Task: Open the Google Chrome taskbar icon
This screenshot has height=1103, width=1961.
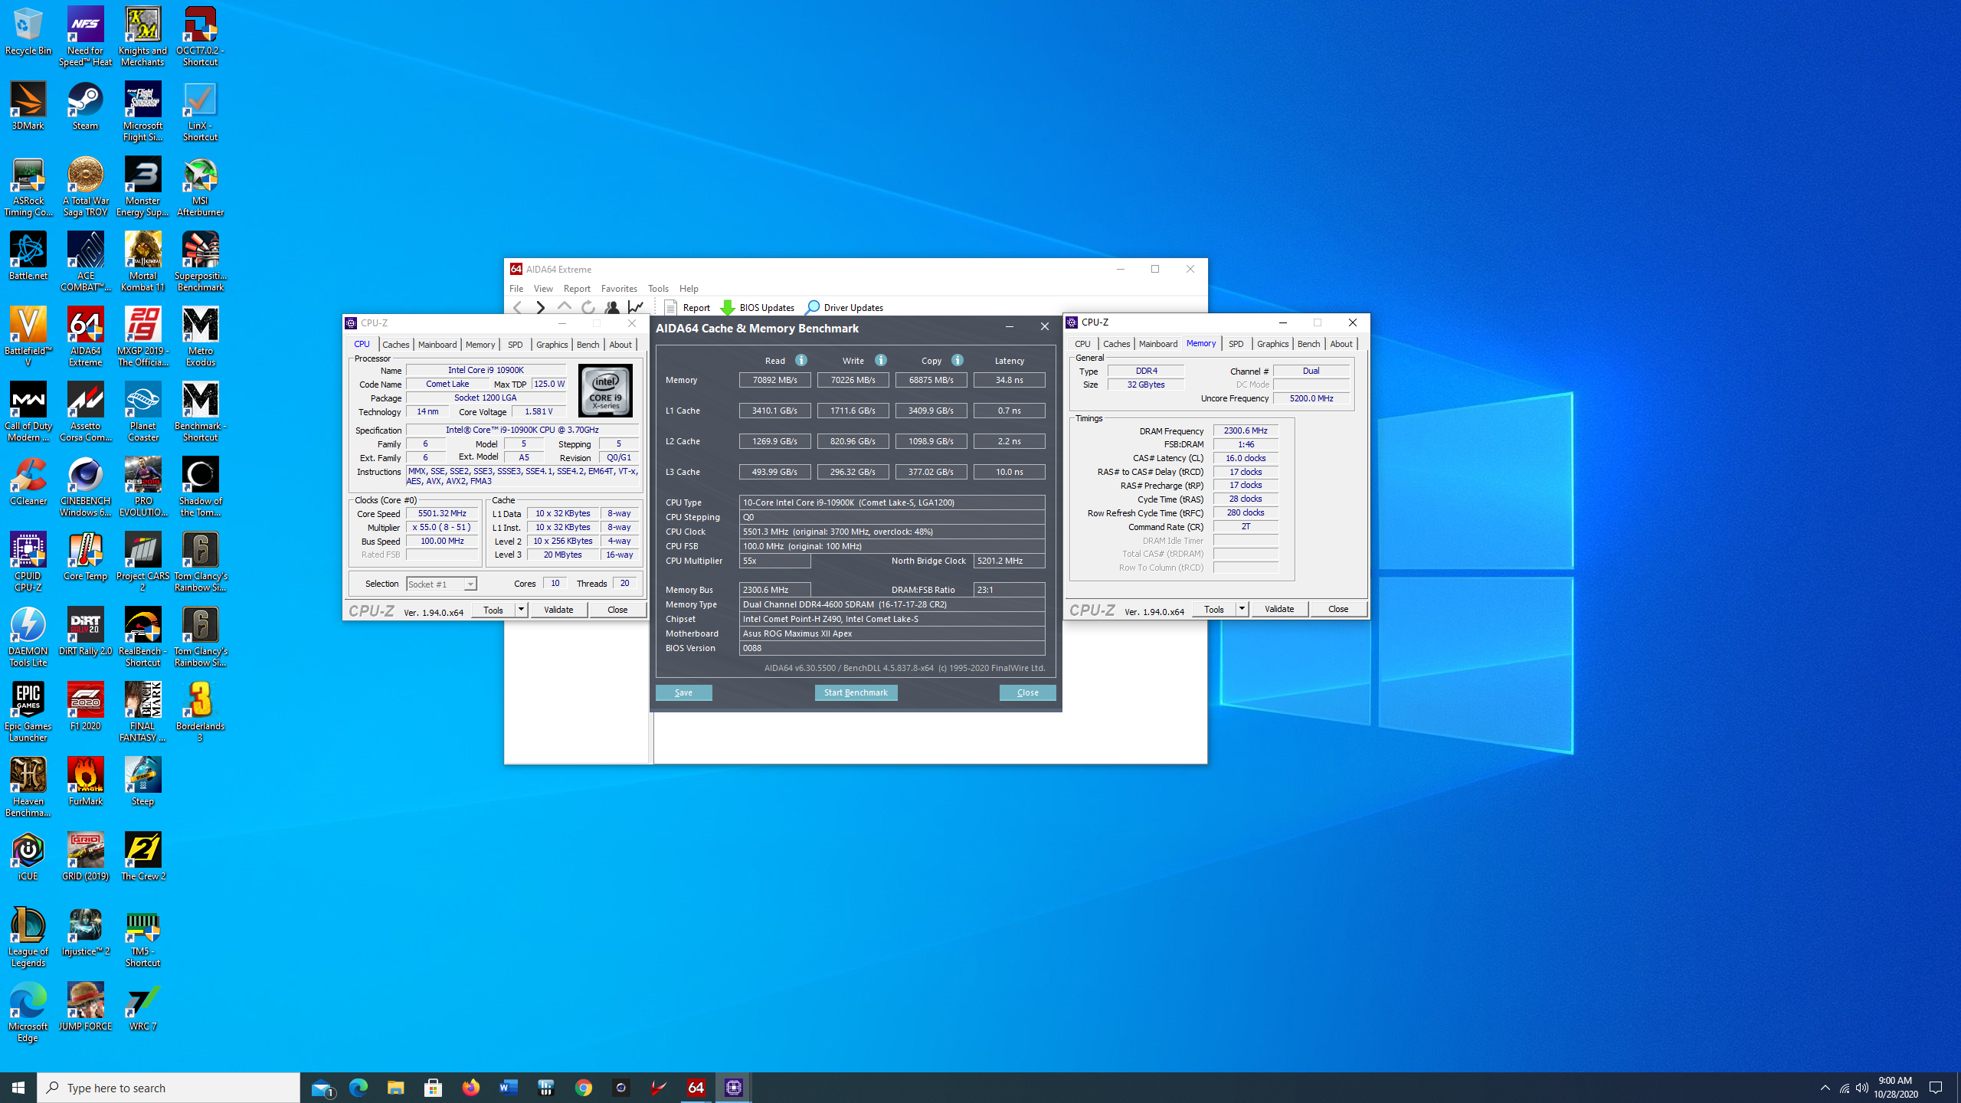Action: coord(584,1088)
